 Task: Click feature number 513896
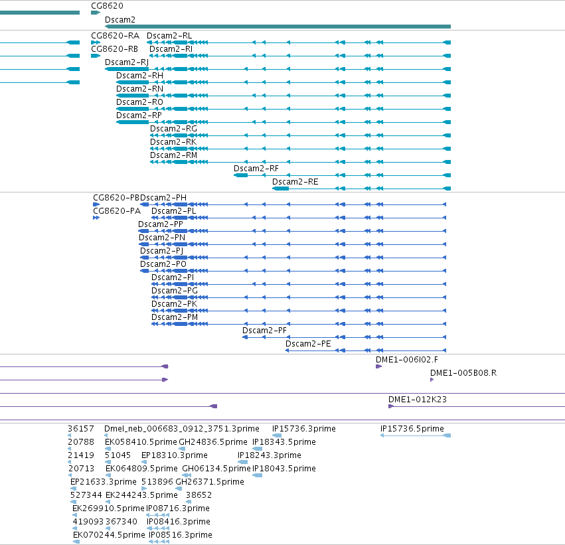point(157,483)
